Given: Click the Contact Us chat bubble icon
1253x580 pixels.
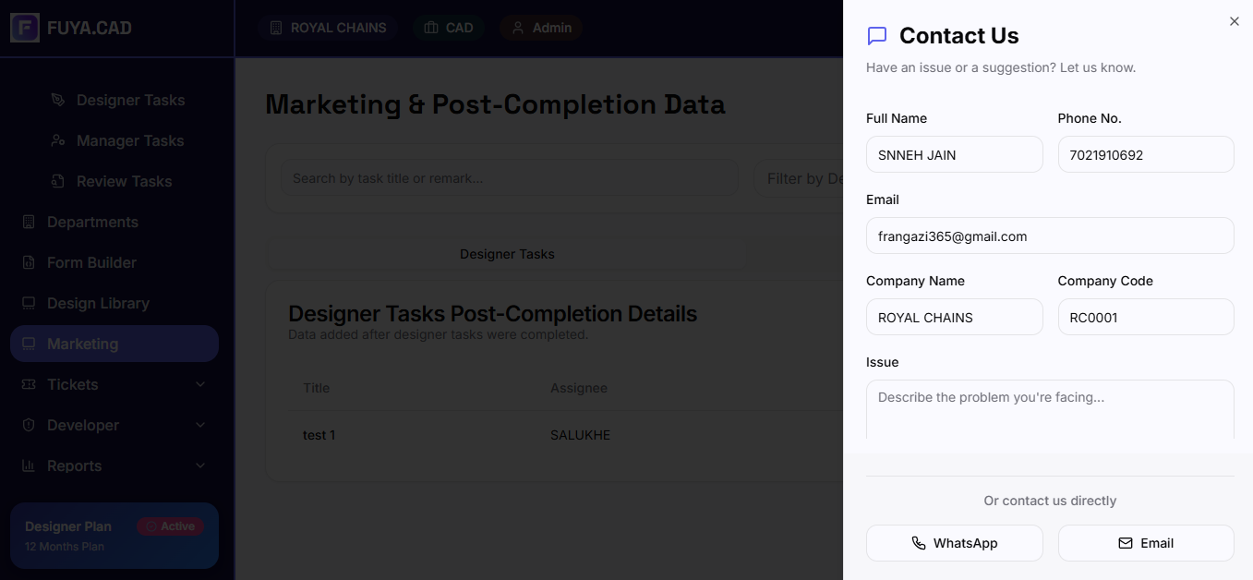Looking at the screenshot, I should tap(877, 36).
